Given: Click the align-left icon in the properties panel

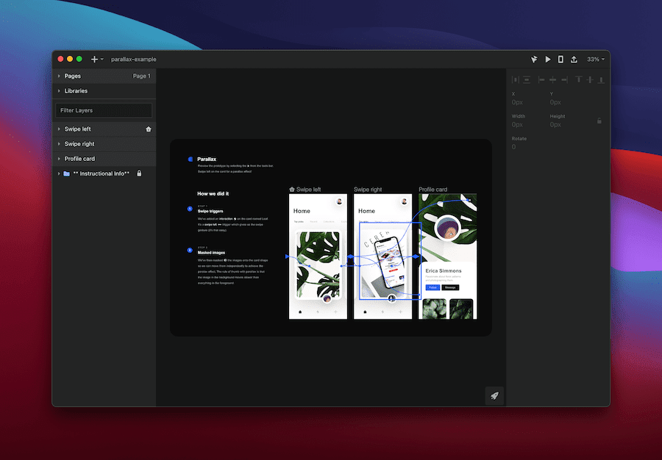Looking at the screenshot, I should tap(541, 79).
